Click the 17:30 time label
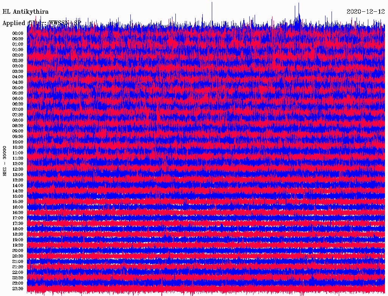The image size is (388, 296). [x=18, y=224]
